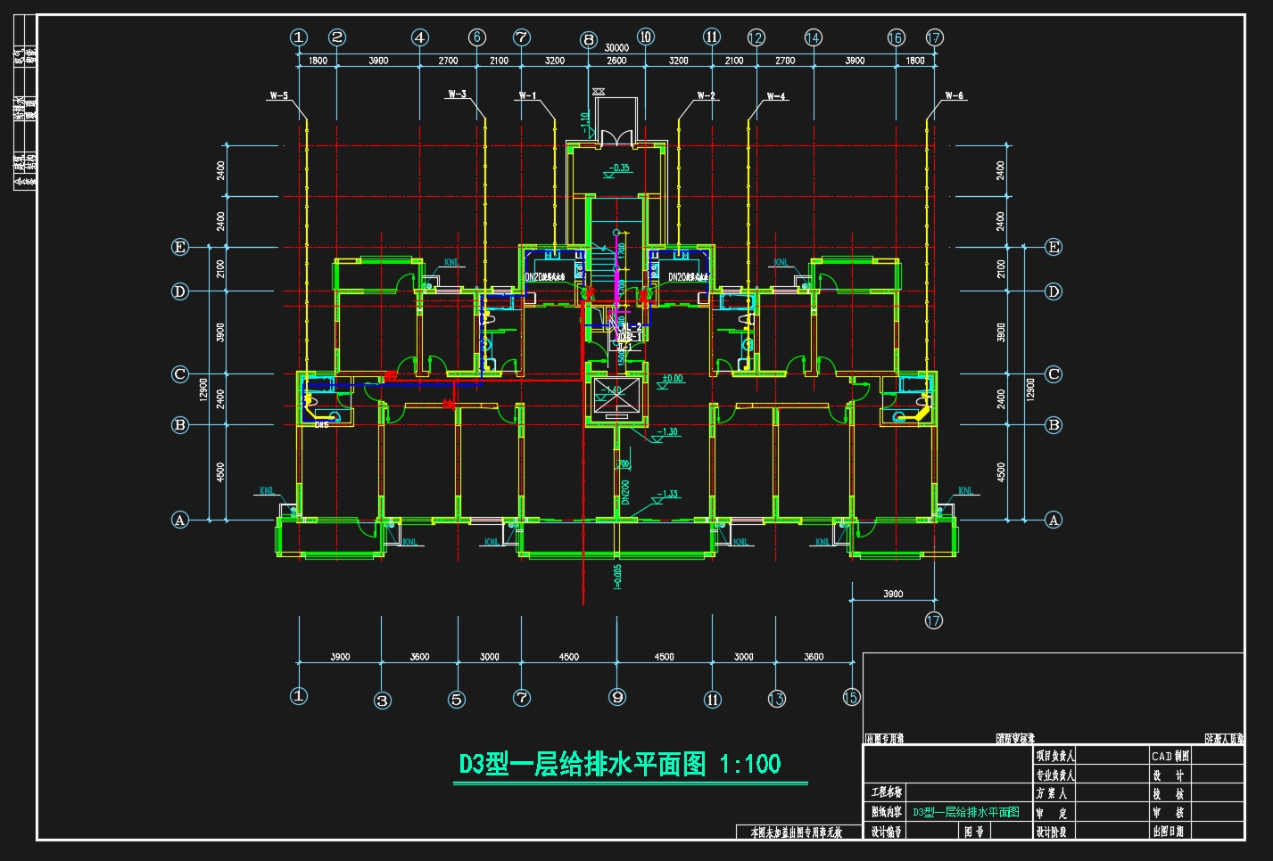Pick the W-6 pipe label
This screenshot has height=861, width=1273.
(955, 95)
